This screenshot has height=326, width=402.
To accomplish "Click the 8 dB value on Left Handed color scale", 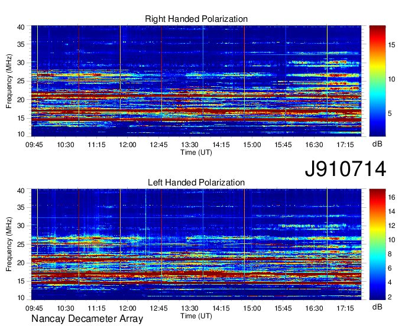I will click(x=390, y=254).
